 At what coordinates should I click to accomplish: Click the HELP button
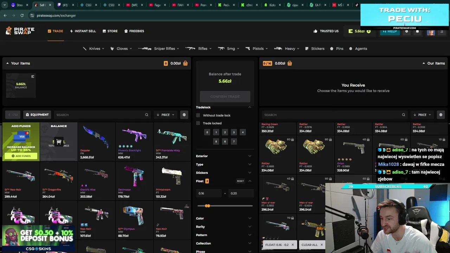pyautogui.click(x=390, y=31)
